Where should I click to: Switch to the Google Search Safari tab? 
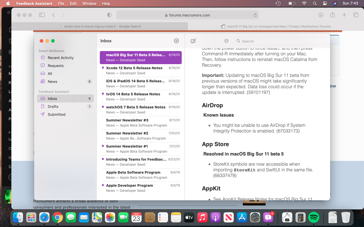click(100, 26)
